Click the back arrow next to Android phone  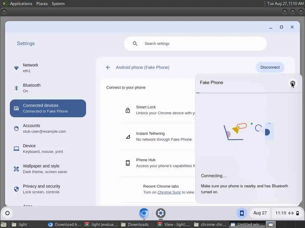point(108,67)
